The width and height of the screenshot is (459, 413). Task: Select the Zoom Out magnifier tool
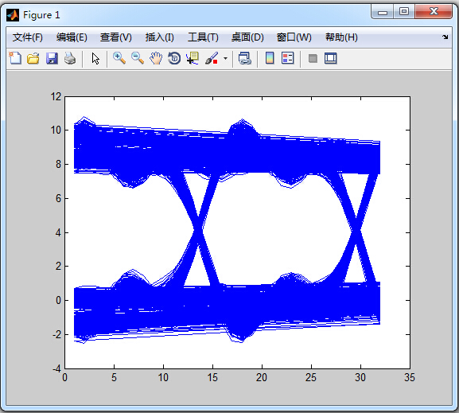[x=138, y=58]
